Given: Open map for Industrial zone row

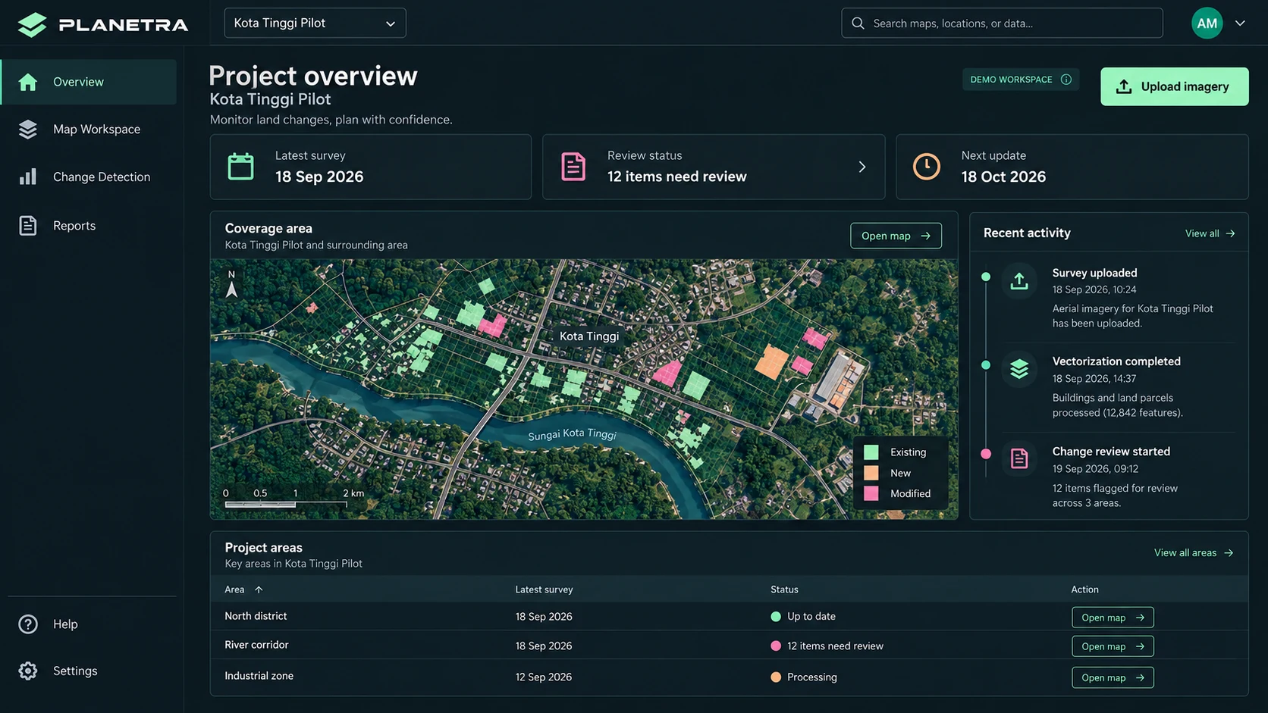Looking at the screenshot, I should (1113, 677).
